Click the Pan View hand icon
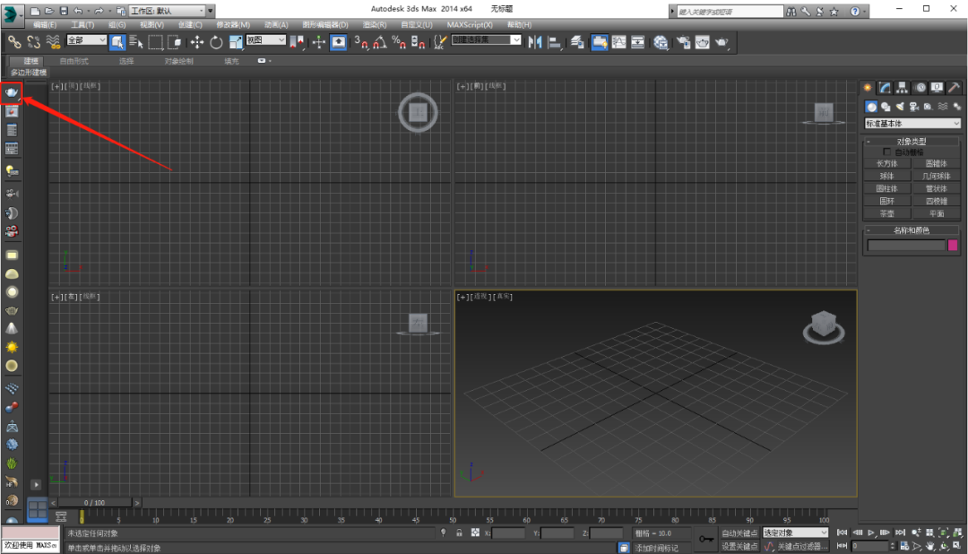Viewport: 968px width, 554px height. coord(929,547)
